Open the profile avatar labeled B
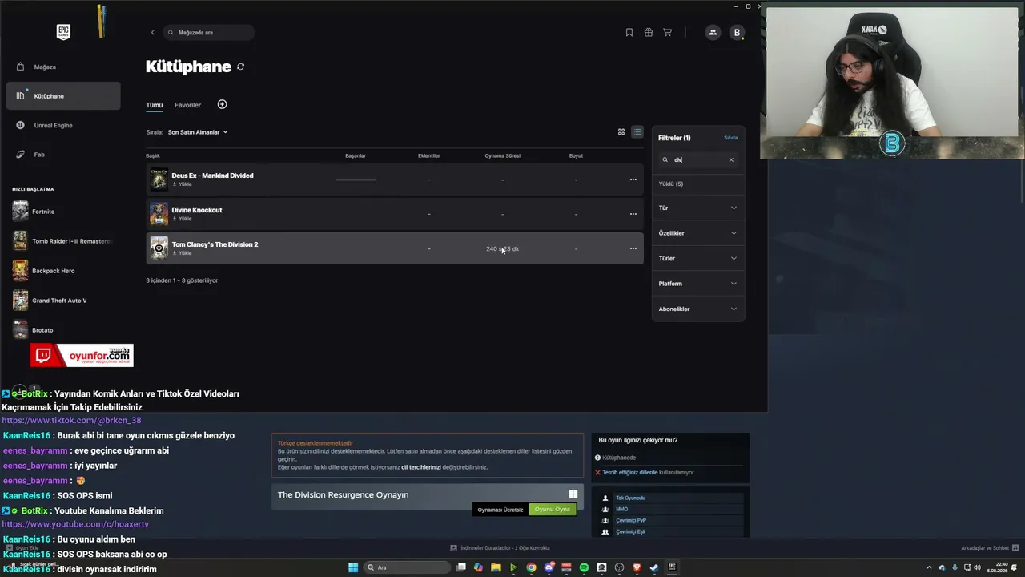The width and height of the screenshot is (1025, 577). (x=738, y=33)
